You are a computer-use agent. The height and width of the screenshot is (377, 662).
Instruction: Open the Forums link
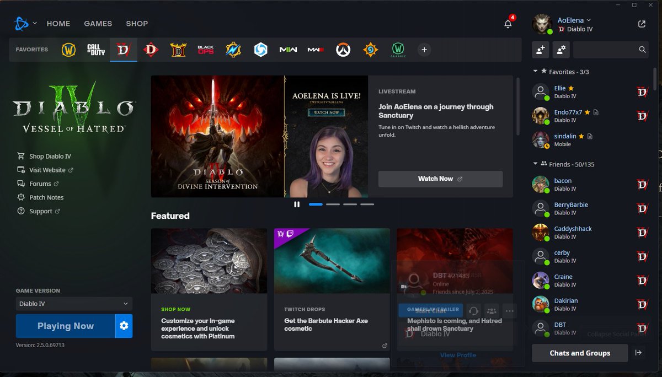[x=38, y=184]
